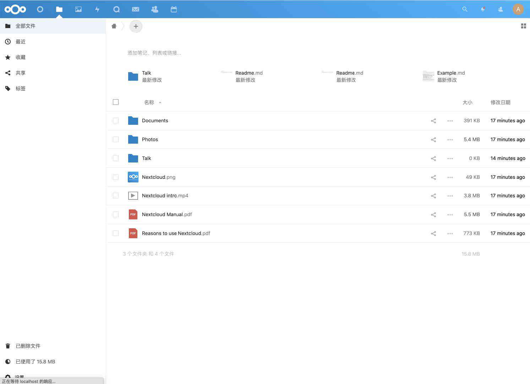Image resolution: width=530 pixels, height=384 pixels.
Task: Open the Mail envelope icon
Action: click(136, 9)
